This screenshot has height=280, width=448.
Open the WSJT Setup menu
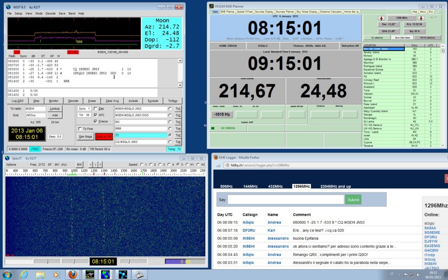(x=18, y=14)
